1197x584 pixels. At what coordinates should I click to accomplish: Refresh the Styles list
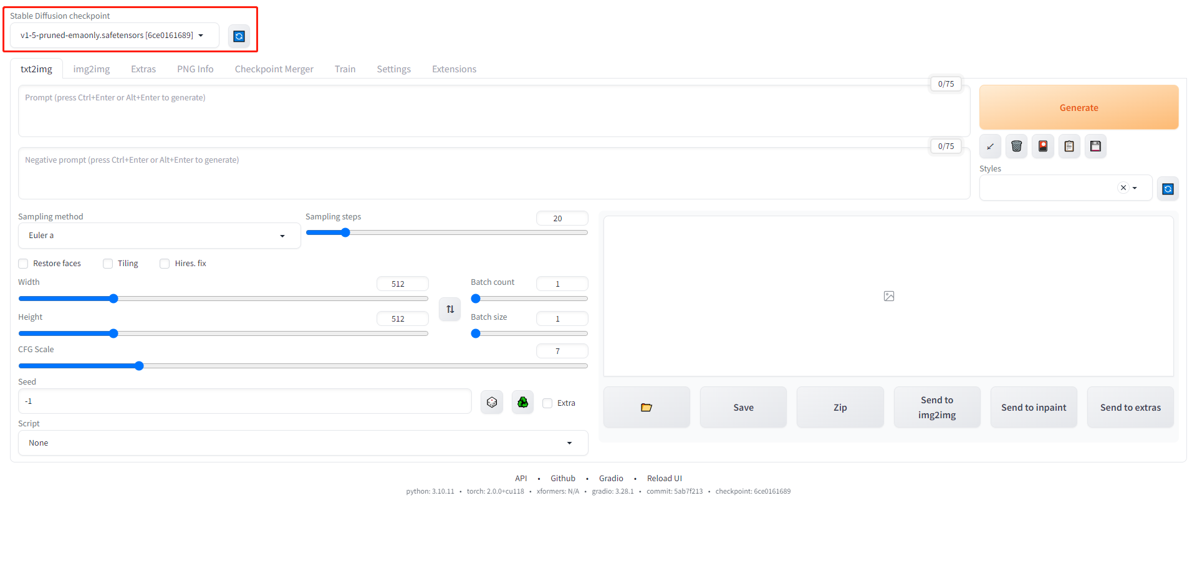(x=1168, y=189)
